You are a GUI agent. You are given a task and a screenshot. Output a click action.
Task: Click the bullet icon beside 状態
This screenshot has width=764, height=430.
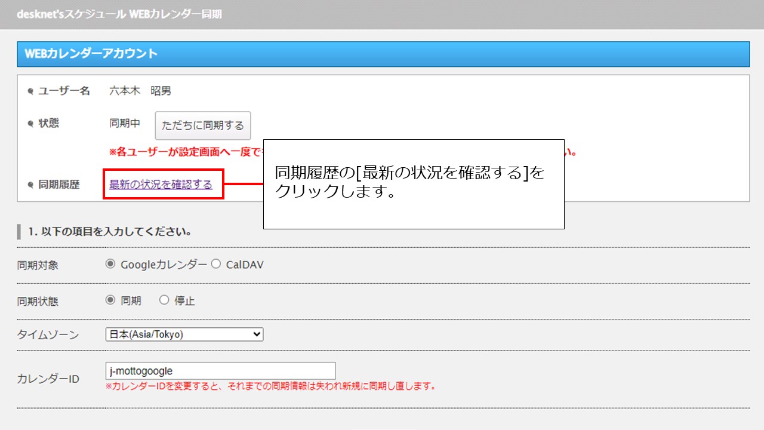[x=30, y=124]
